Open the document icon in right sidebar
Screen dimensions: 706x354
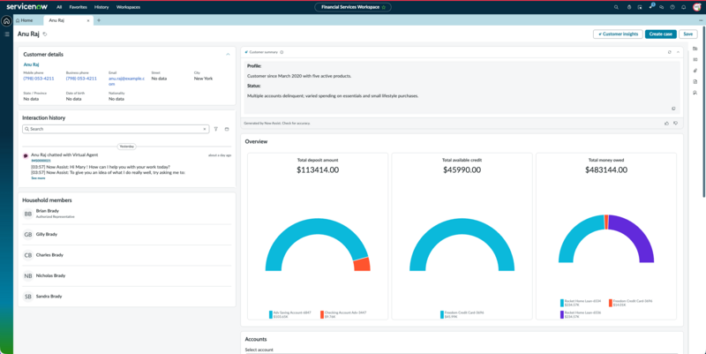pos(695,81)
